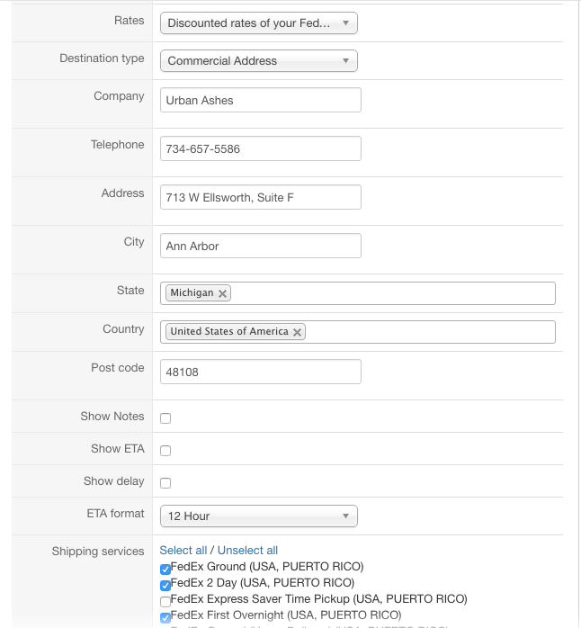Click the Company input field
Screen dimensions: 581x628
click(261, 101)
